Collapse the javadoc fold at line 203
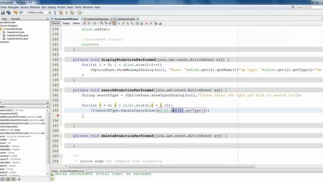The image size is (323, 182). pyautogui.click(x=61, y=156)
